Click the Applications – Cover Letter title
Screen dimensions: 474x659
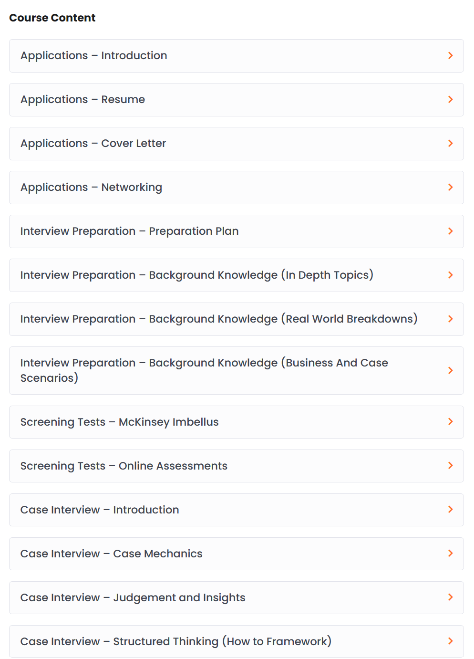click(x=93, y=143)
